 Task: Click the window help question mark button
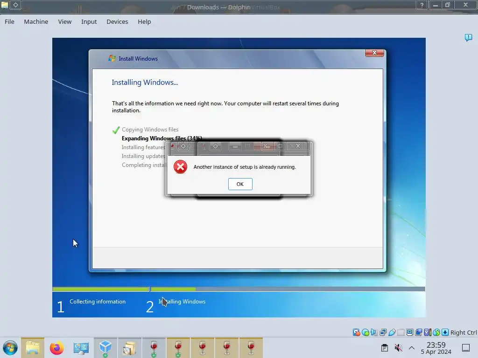422,5
